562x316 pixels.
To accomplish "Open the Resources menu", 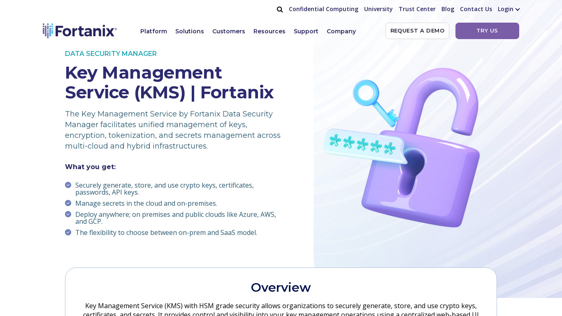I will click(269, 31).
